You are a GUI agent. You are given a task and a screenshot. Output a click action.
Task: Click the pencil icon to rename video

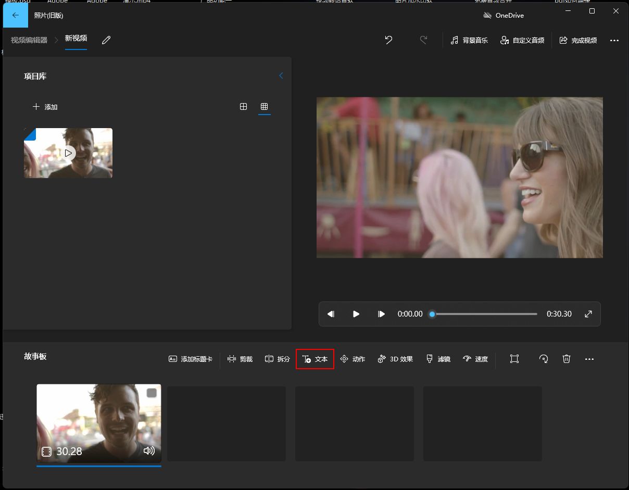(106, 40)
